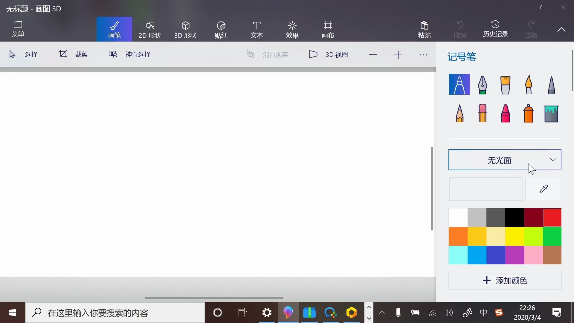Select the paint bucket fill tool
Screen dimensions: 574x323
551,114
